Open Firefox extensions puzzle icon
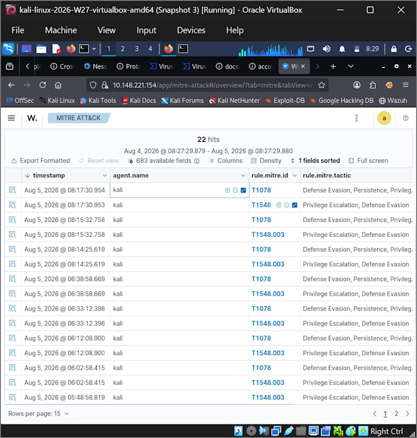 (373, 85)
